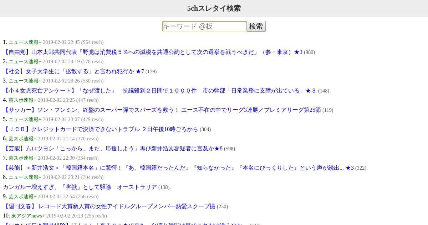This screenshot has height=225, width=428.
Task: Open the ムロツヨシ thread link
Action: click(x=113, y=149)
